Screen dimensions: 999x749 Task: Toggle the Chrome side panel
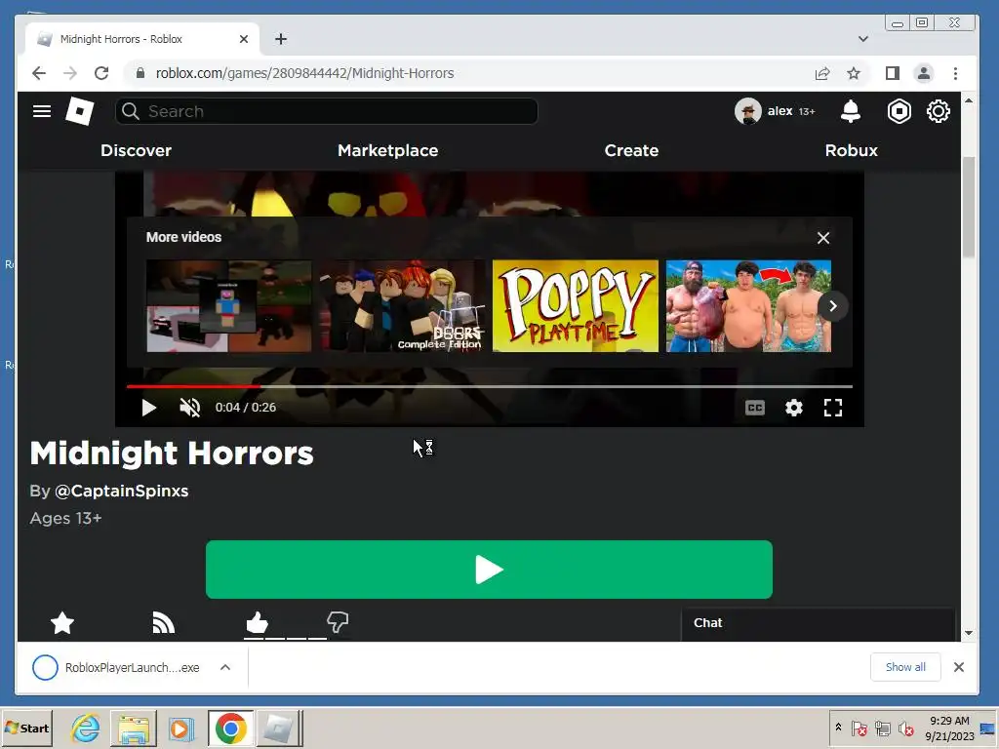[x=893, y=73]
